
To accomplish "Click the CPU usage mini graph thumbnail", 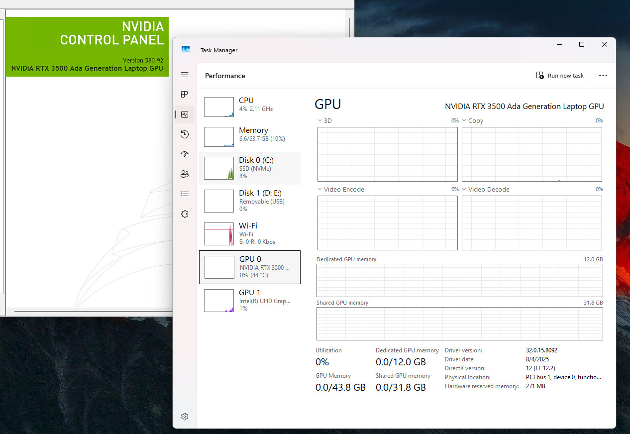I will click(219, 107).
